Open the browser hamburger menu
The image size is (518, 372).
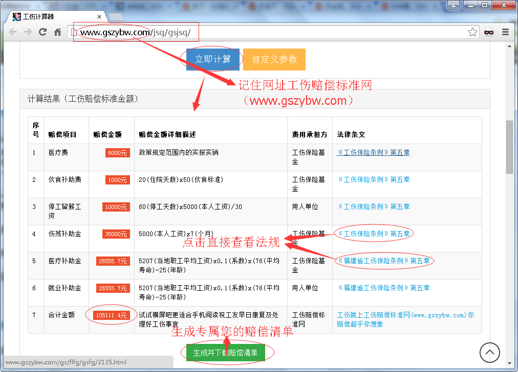[505, 32]
